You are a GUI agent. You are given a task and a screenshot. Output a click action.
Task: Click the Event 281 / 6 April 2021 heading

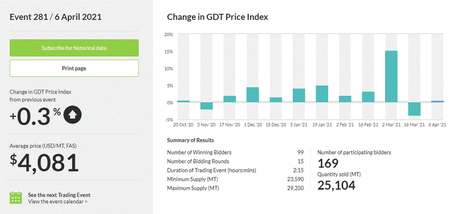click(x=56, y=17)
